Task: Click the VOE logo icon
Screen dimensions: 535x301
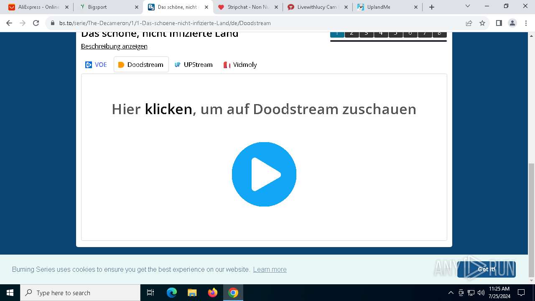Action: pyautogui.click(x=89, y=65)
